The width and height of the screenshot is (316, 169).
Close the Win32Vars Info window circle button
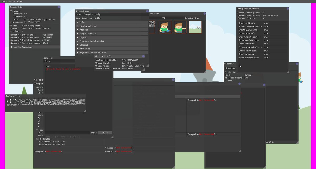[x=144, y=56]
